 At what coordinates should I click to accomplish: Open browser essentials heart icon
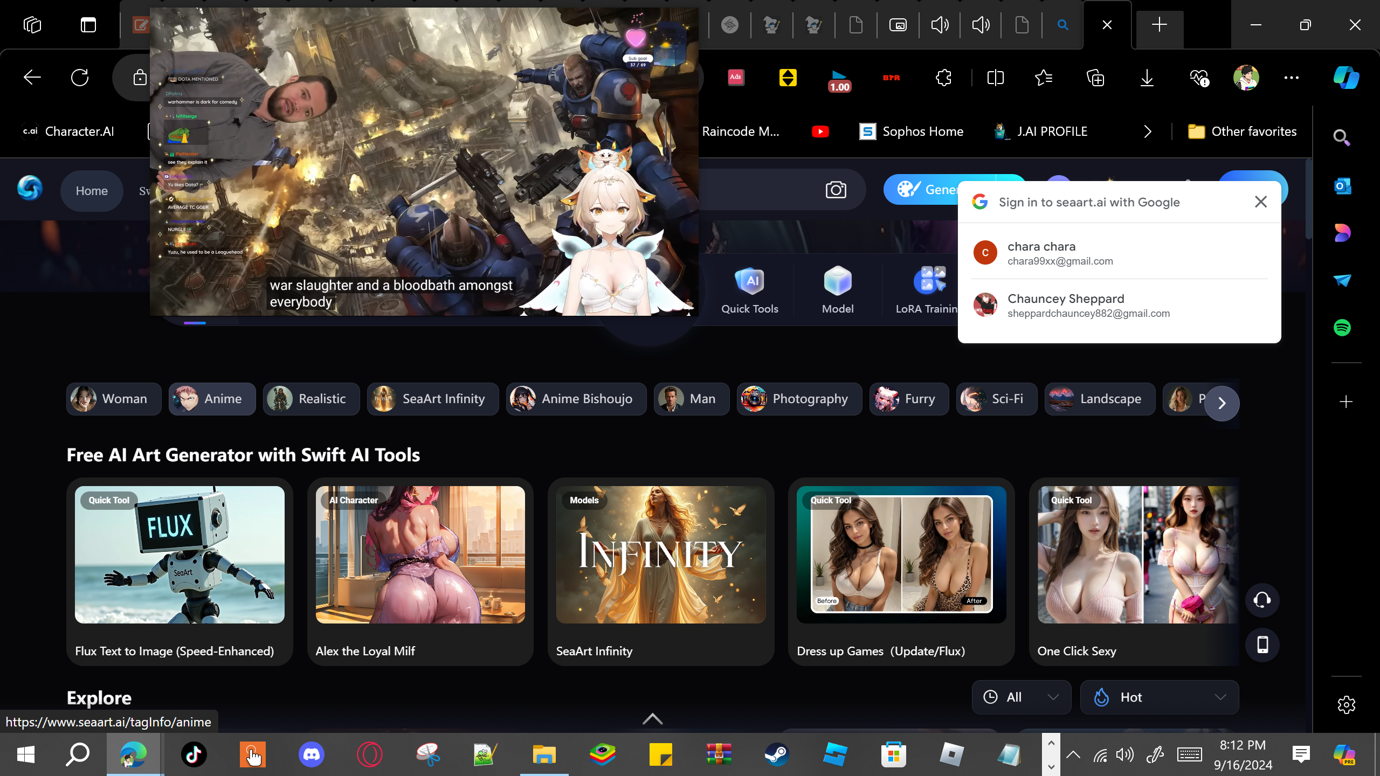tap(1199, 78)
